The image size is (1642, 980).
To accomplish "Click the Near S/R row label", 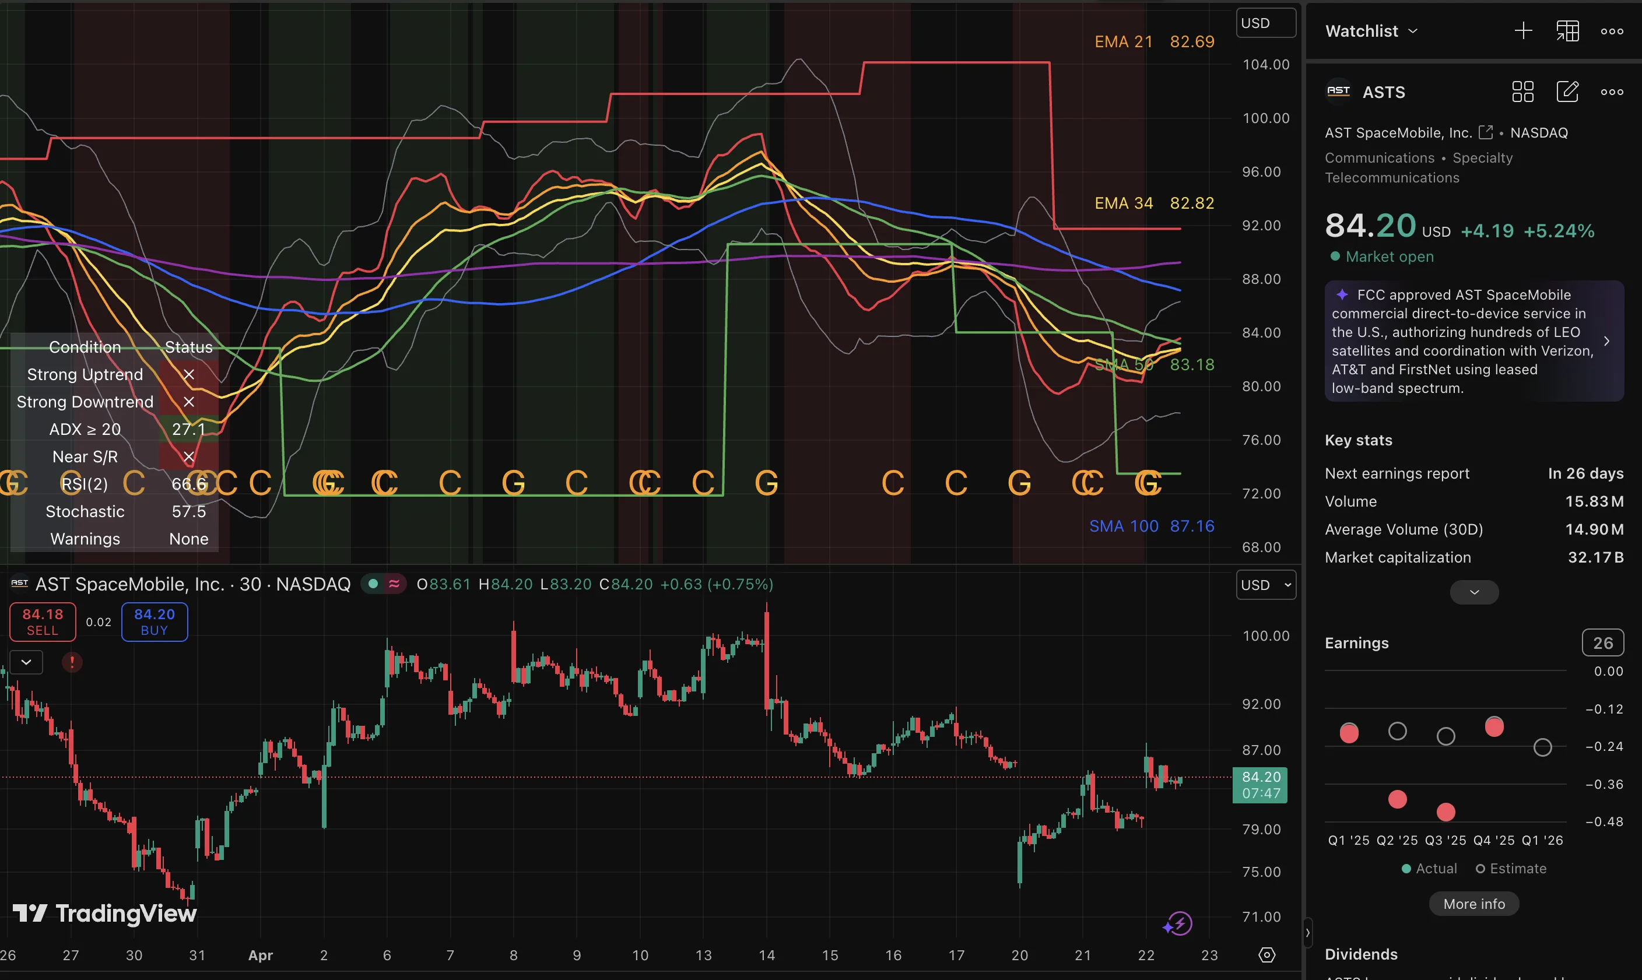I will pyautogui.click(x=85, y=456).
